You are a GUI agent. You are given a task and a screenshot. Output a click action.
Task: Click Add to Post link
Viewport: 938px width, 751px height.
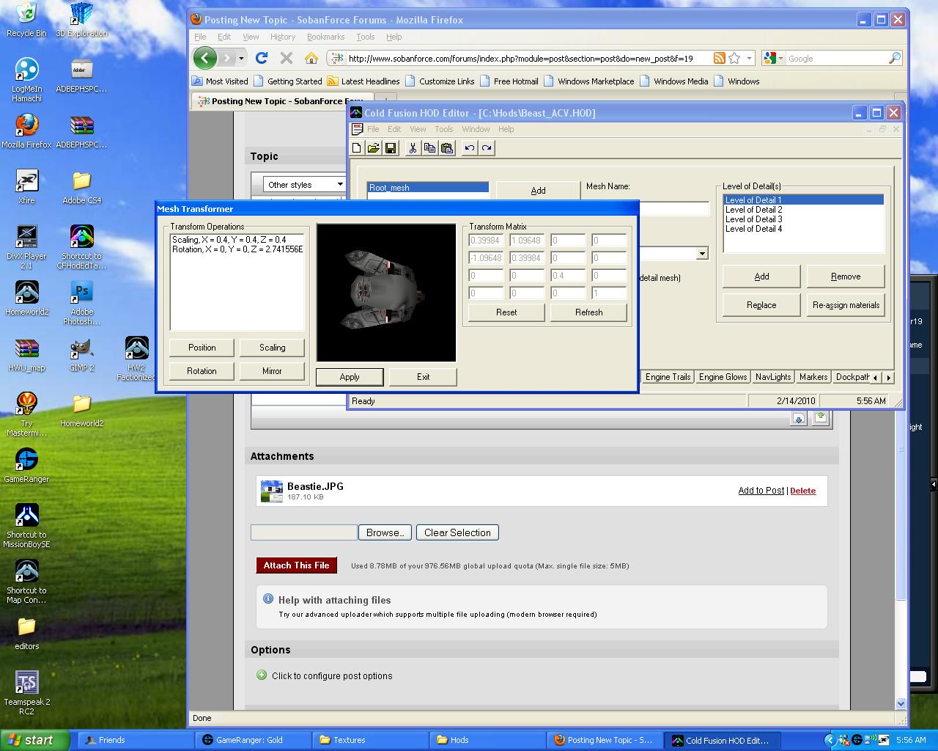coord(761,491)
